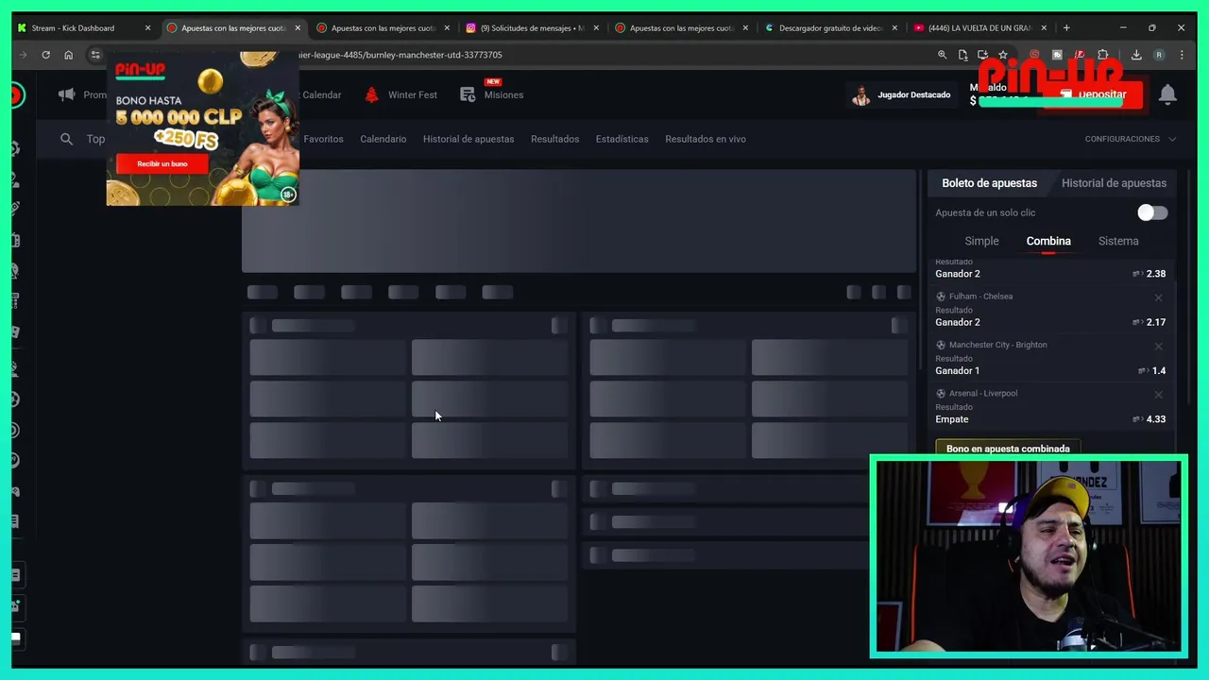Open the Misiones link
The height and width of the screenshot is (680, 1209).
pos(503,94)
